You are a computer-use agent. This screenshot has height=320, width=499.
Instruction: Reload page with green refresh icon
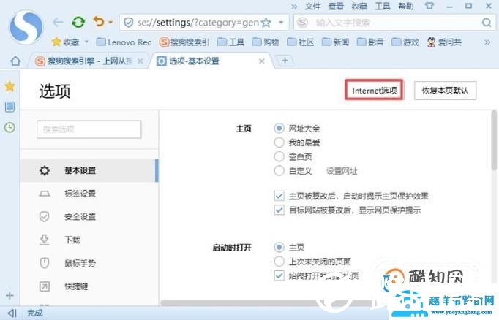click(78, 22)
